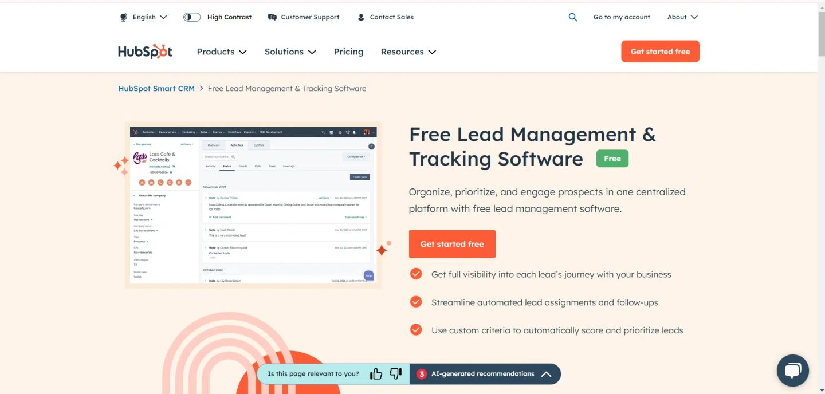This screenshot has height=394, width=825.
Task: Click the thumbs down relevance icon
Action: click(396, 374)
